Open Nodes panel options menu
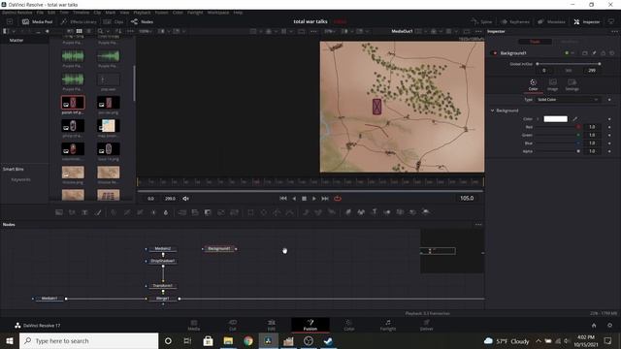Image resolution: width=621 pixels, height=349 pixels. coord(478,224)
